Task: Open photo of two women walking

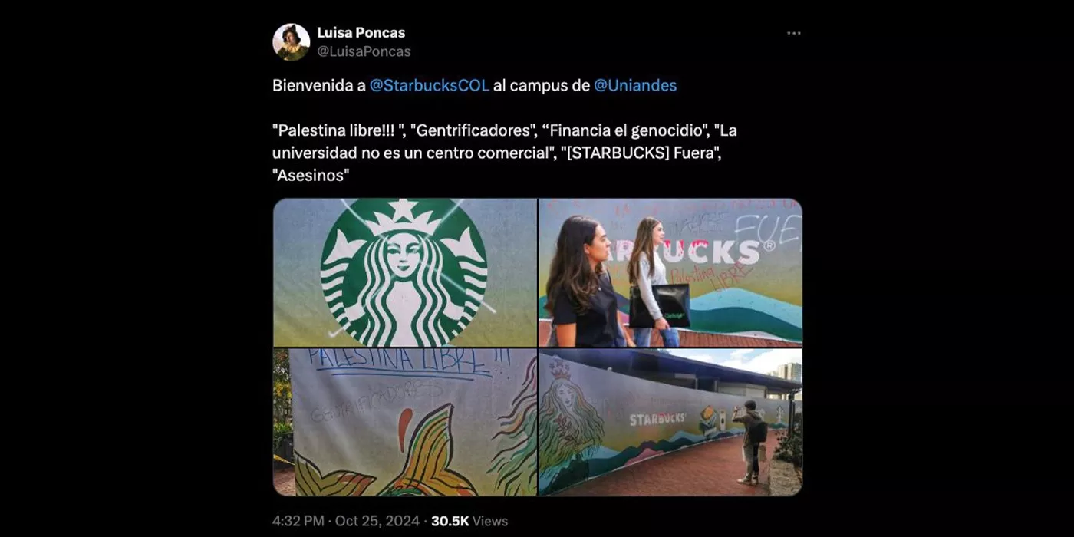Action: pyautogui.click(x=670, y=272)
